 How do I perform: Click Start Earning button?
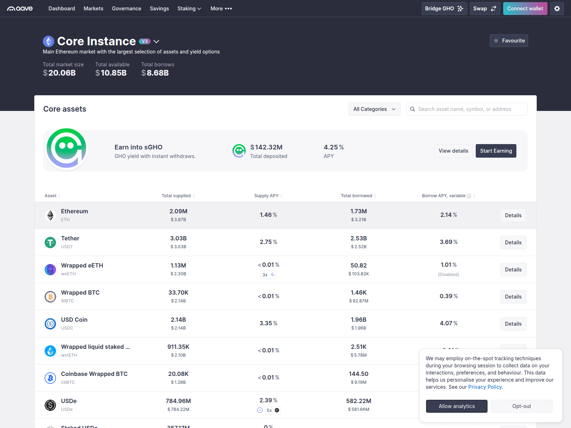tap(496, 151)
